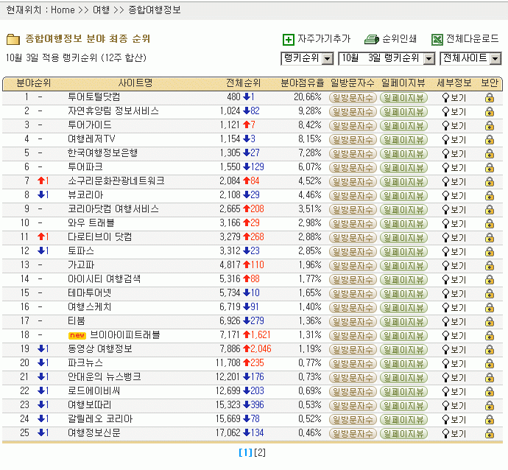508x470 pixels.
Task: Open the 여행정보신문 site name
Action: (94, 432)
